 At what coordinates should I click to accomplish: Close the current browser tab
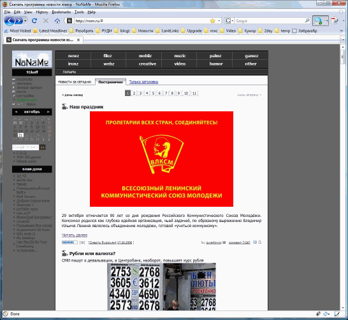(78, 40)
